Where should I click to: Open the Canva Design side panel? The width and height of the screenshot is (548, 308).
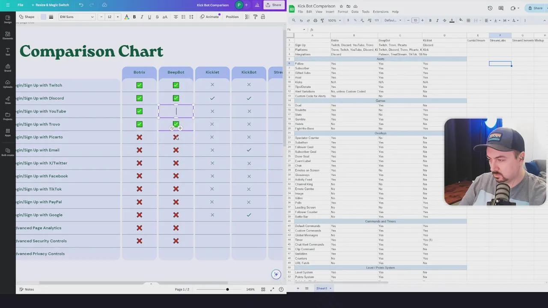pyautogui.click(x=8, y=19)
